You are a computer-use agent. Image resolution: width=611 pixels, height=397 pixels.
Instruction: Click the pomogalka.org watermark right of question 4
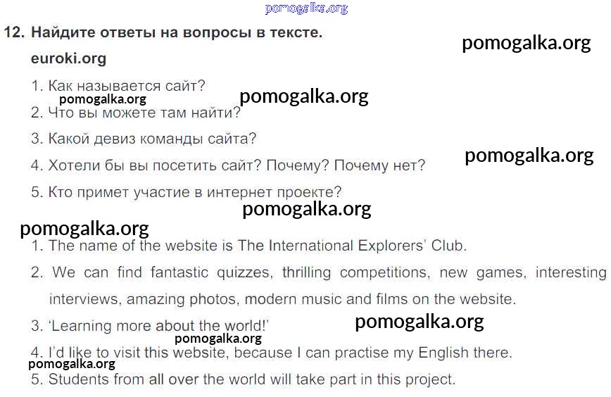click(529, 155)
